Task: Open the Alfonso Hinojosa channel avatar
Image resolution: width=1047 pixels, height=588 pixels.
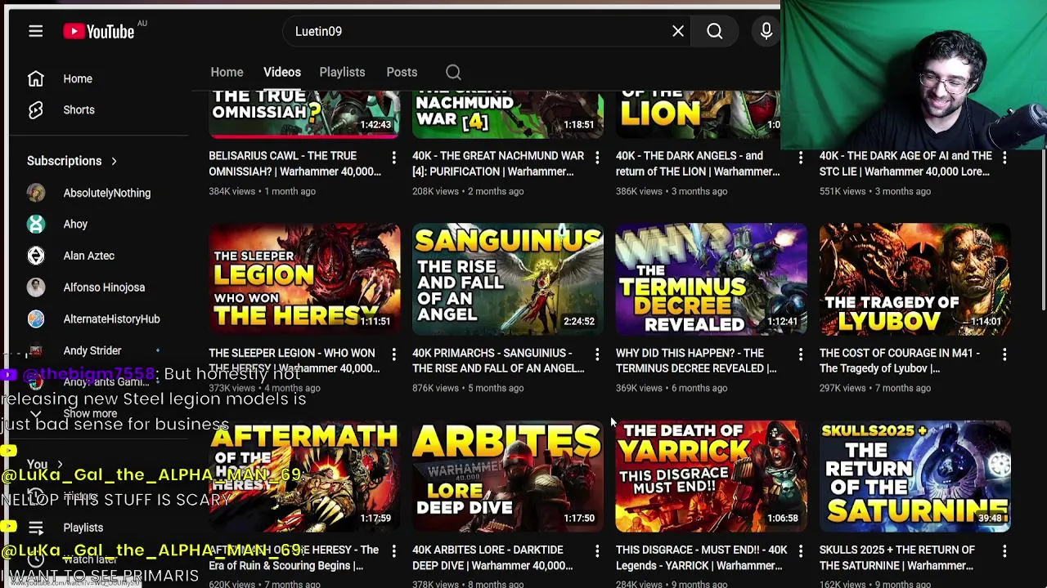Action: click(x=35, y=287)
